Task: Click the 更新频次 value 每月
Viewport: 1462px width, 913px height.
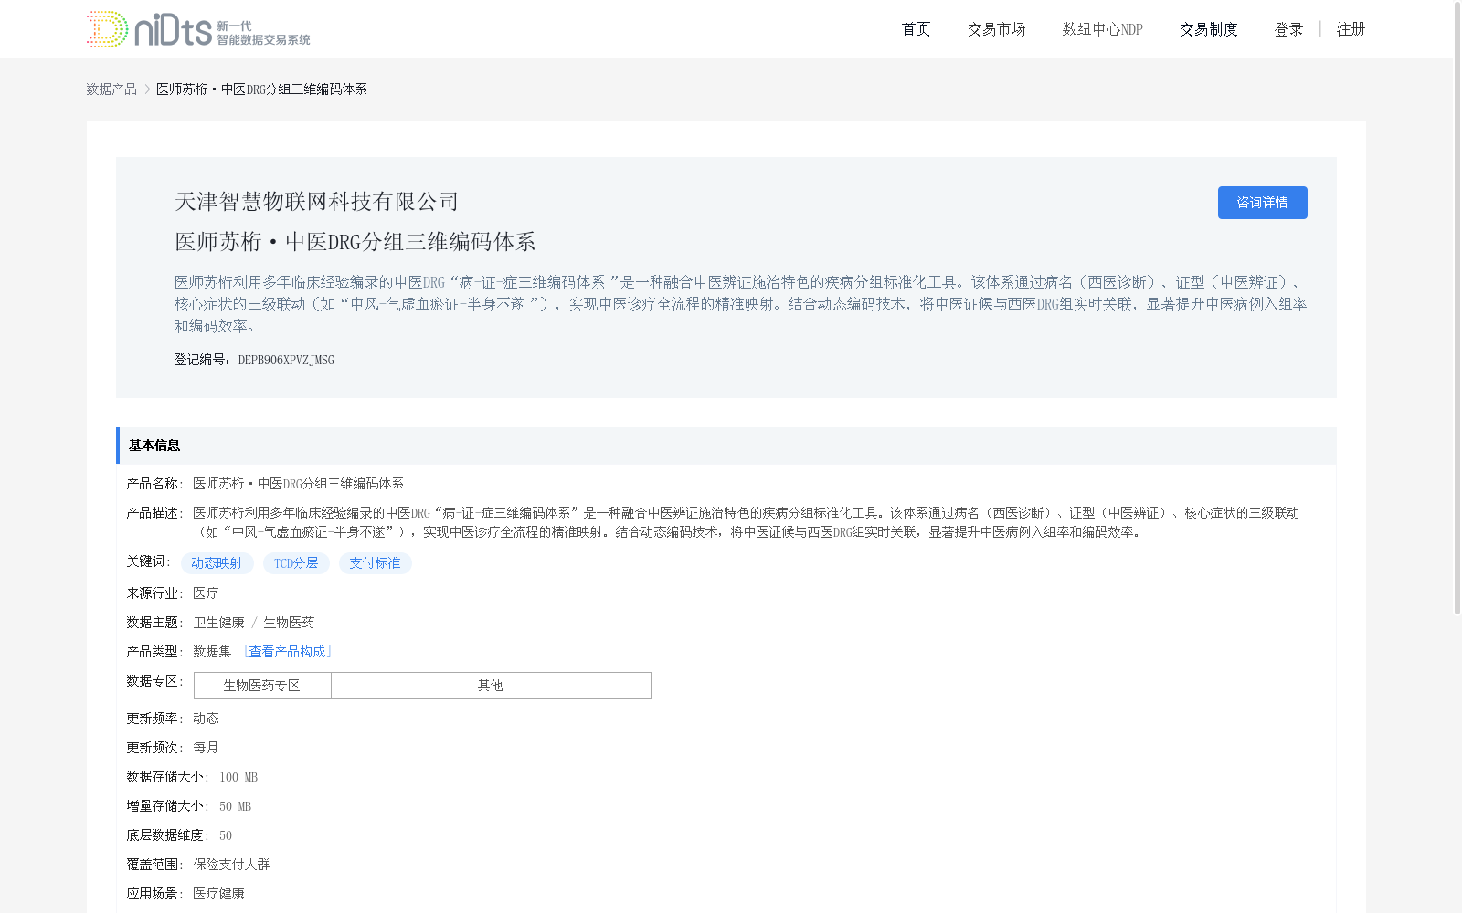Action: coord(206,748)
